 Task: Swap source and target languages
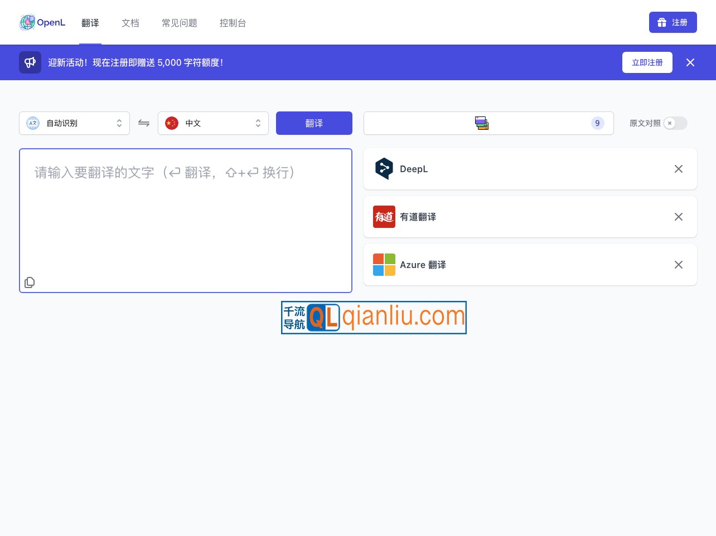click(144, 123)
